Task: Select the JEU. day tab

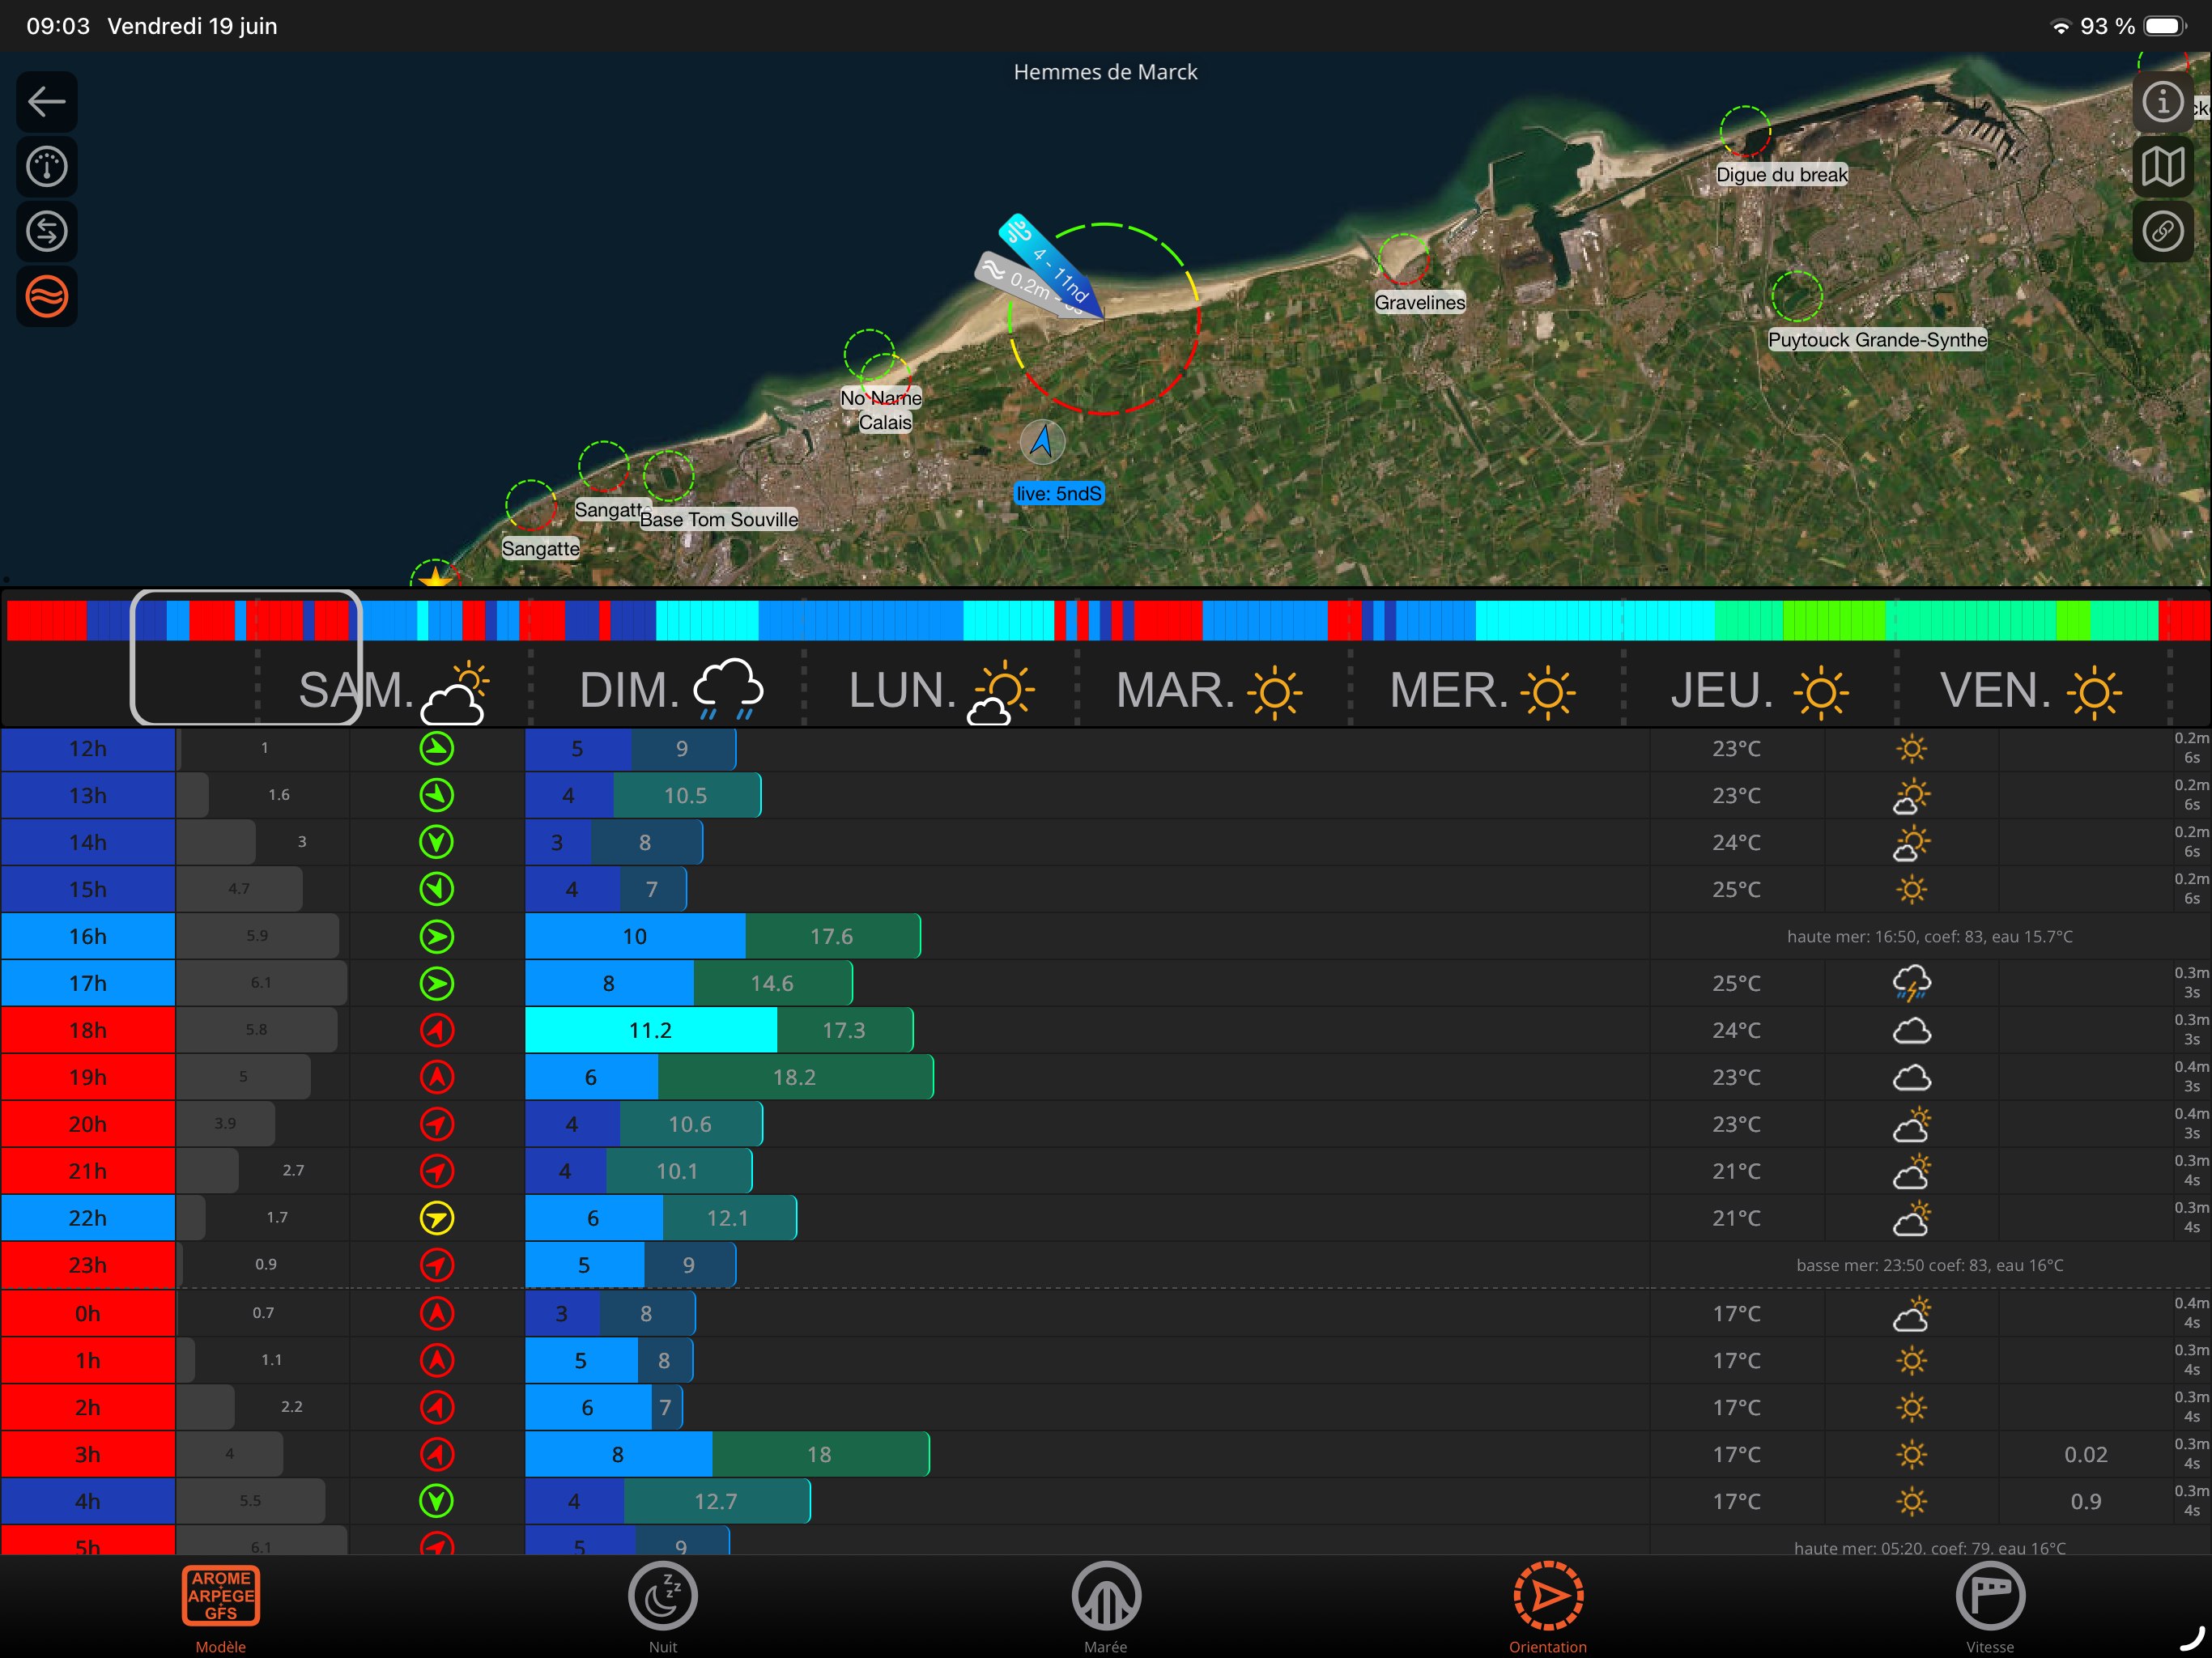Action: pyautogui.click(x=1760, y=690)
